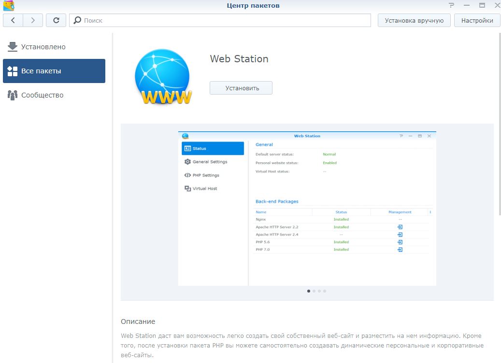Open help via the question mark icon
Viewport: 501px width, 363px height.
pos(452,5)
